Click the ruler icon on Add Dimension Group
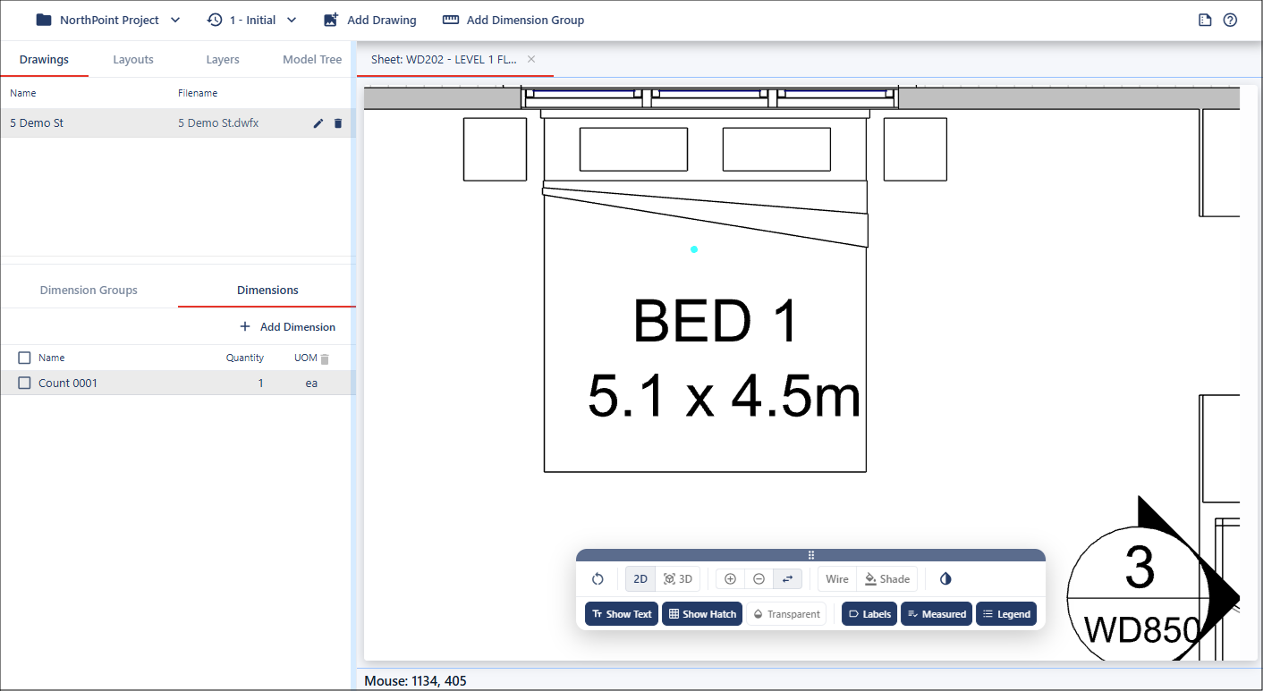Image resolution: width=1263 pixels, height=691 pixels. [x=451, y=20]
